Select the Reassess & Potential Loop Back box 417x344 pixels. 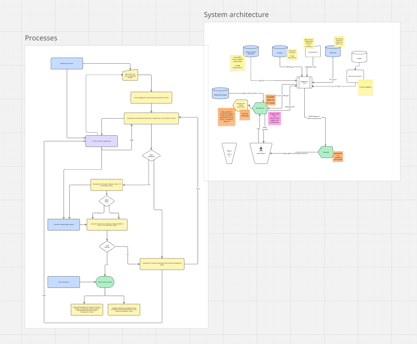(162, 264)
